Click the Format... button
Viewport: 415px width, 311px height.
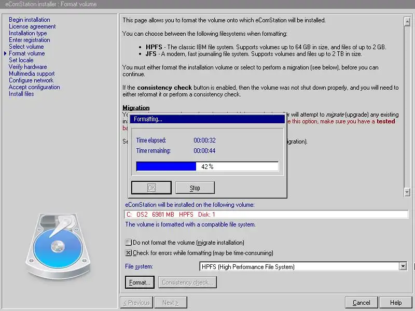pos(140,282)
